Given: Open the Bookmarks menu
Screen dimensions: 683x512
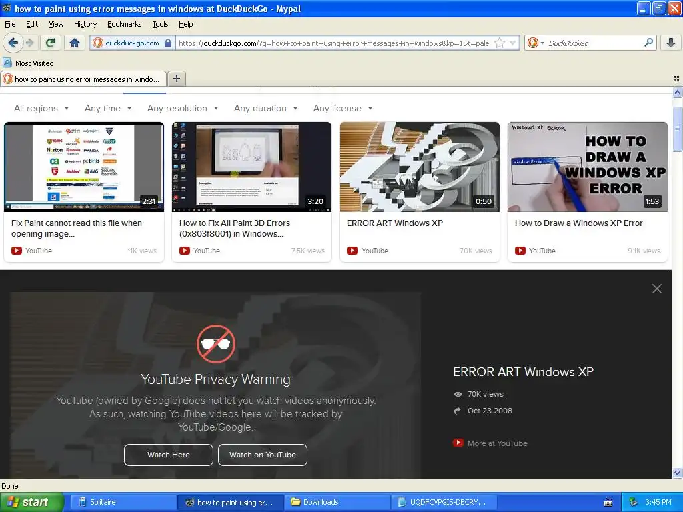Looking at the screenshot, I should (125, 24).
